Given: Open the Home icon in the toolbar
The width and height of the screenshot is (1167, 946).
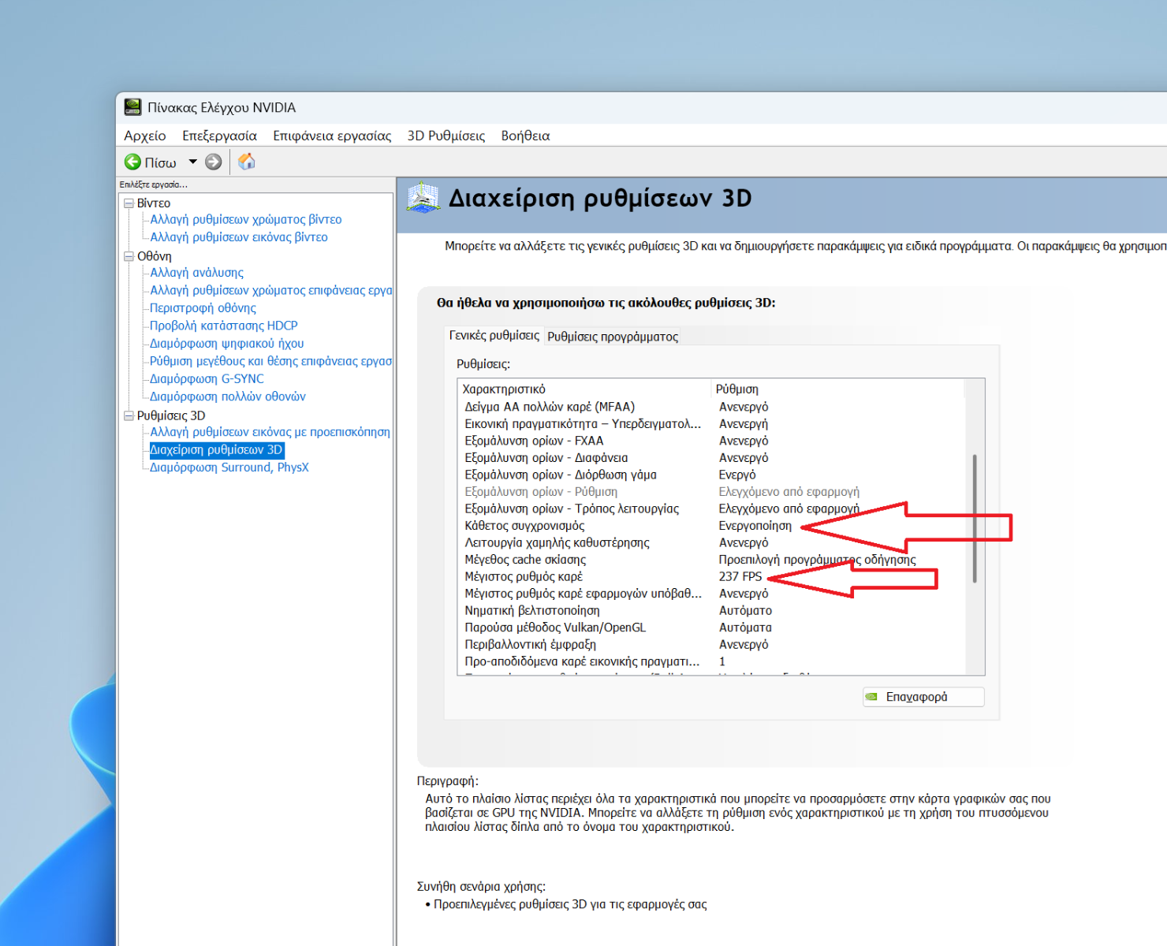Looking at the screenshot, I should pyautogui.click(x=247, y=162).
